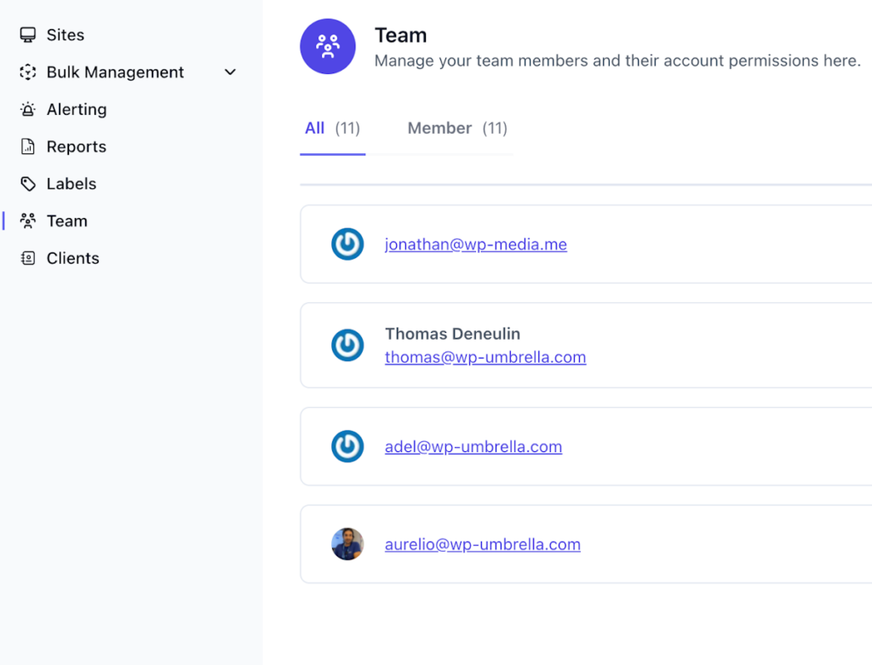872x665 pixels.
Task: Open the adel@wp-umbrella.com link
Action: [x=473, y=446]
